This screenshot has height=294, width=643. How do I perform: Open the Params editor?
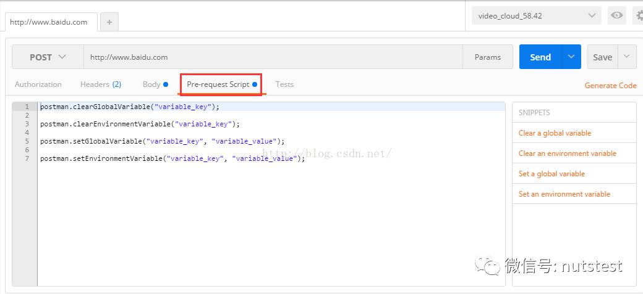pos(488,57)
